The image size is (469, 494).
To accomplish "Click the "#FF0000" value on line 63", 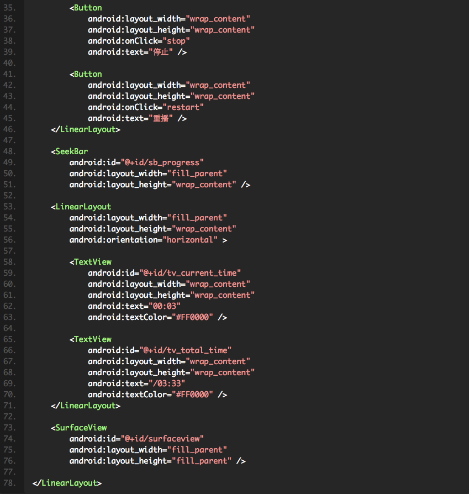I will [x=192, y=317].
